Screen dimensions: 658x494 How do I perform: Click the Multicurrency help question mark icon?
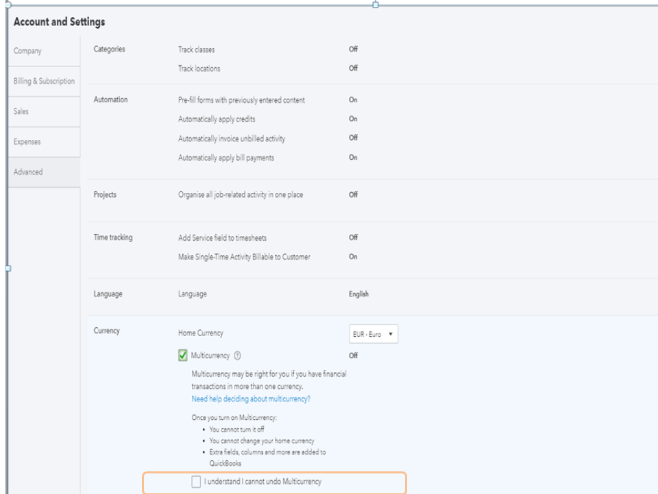(238, 355)
